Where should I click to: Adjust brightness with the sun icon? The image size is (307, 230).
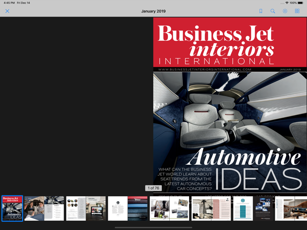[285, 11]
